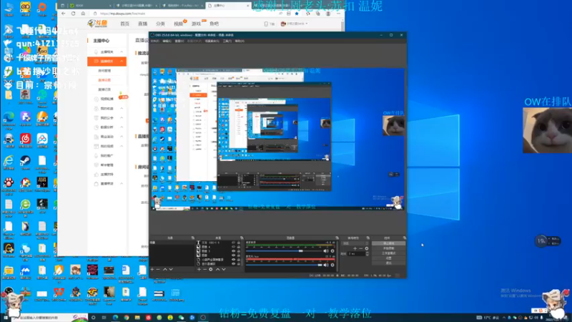Toggle visibility of the 图像 3 source

point(234,251)
